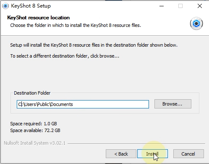Click the Space available: 72.2 GB text
This screenshot has height=164, width=209.
[35, 130]
